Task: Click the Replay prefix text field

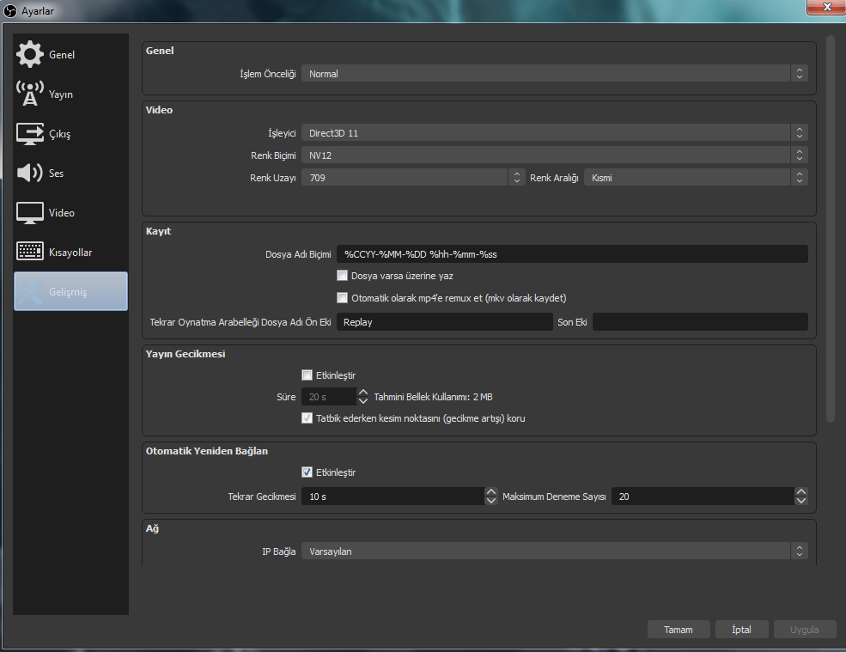Action: 445,321
